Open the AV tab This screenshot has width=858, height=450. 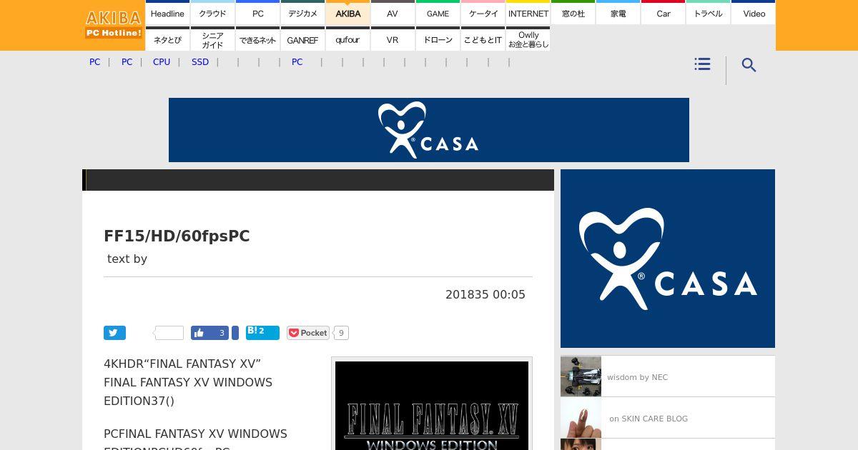click(393, 13)
